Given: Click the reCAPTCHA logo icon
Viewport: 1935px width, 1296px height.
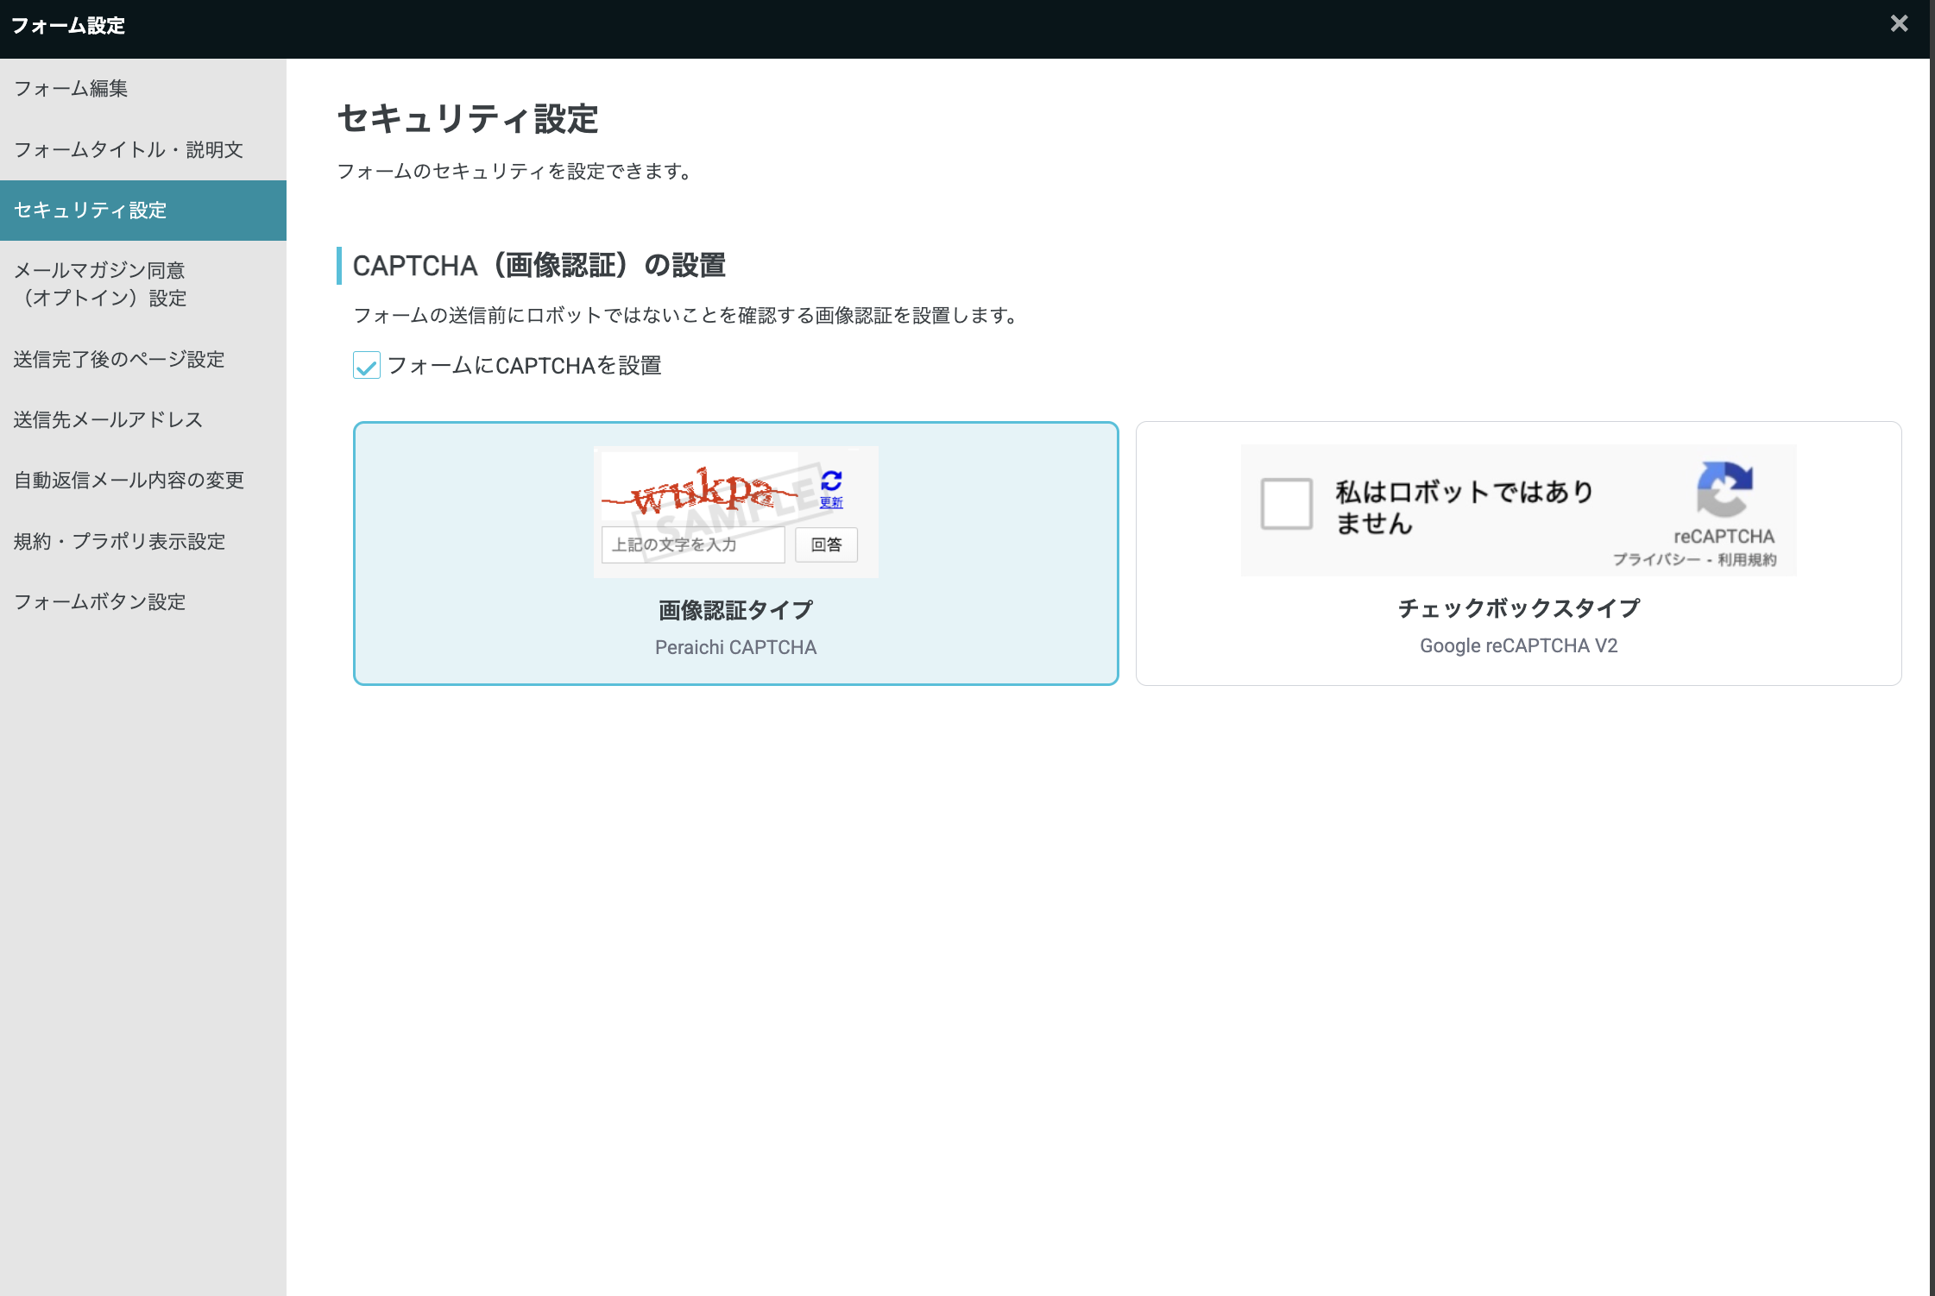Looking at the screenshot, I should [1724, 489].
